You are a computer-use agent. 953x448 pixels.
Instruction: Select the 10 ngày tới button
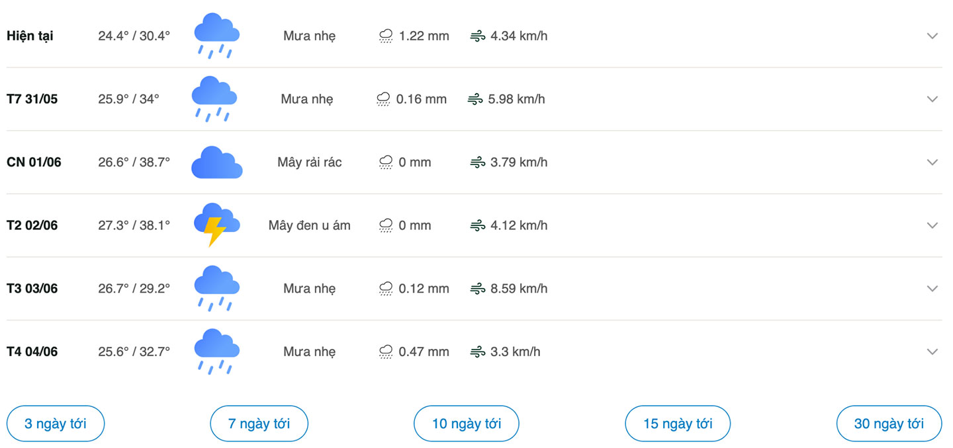[467, 424]
